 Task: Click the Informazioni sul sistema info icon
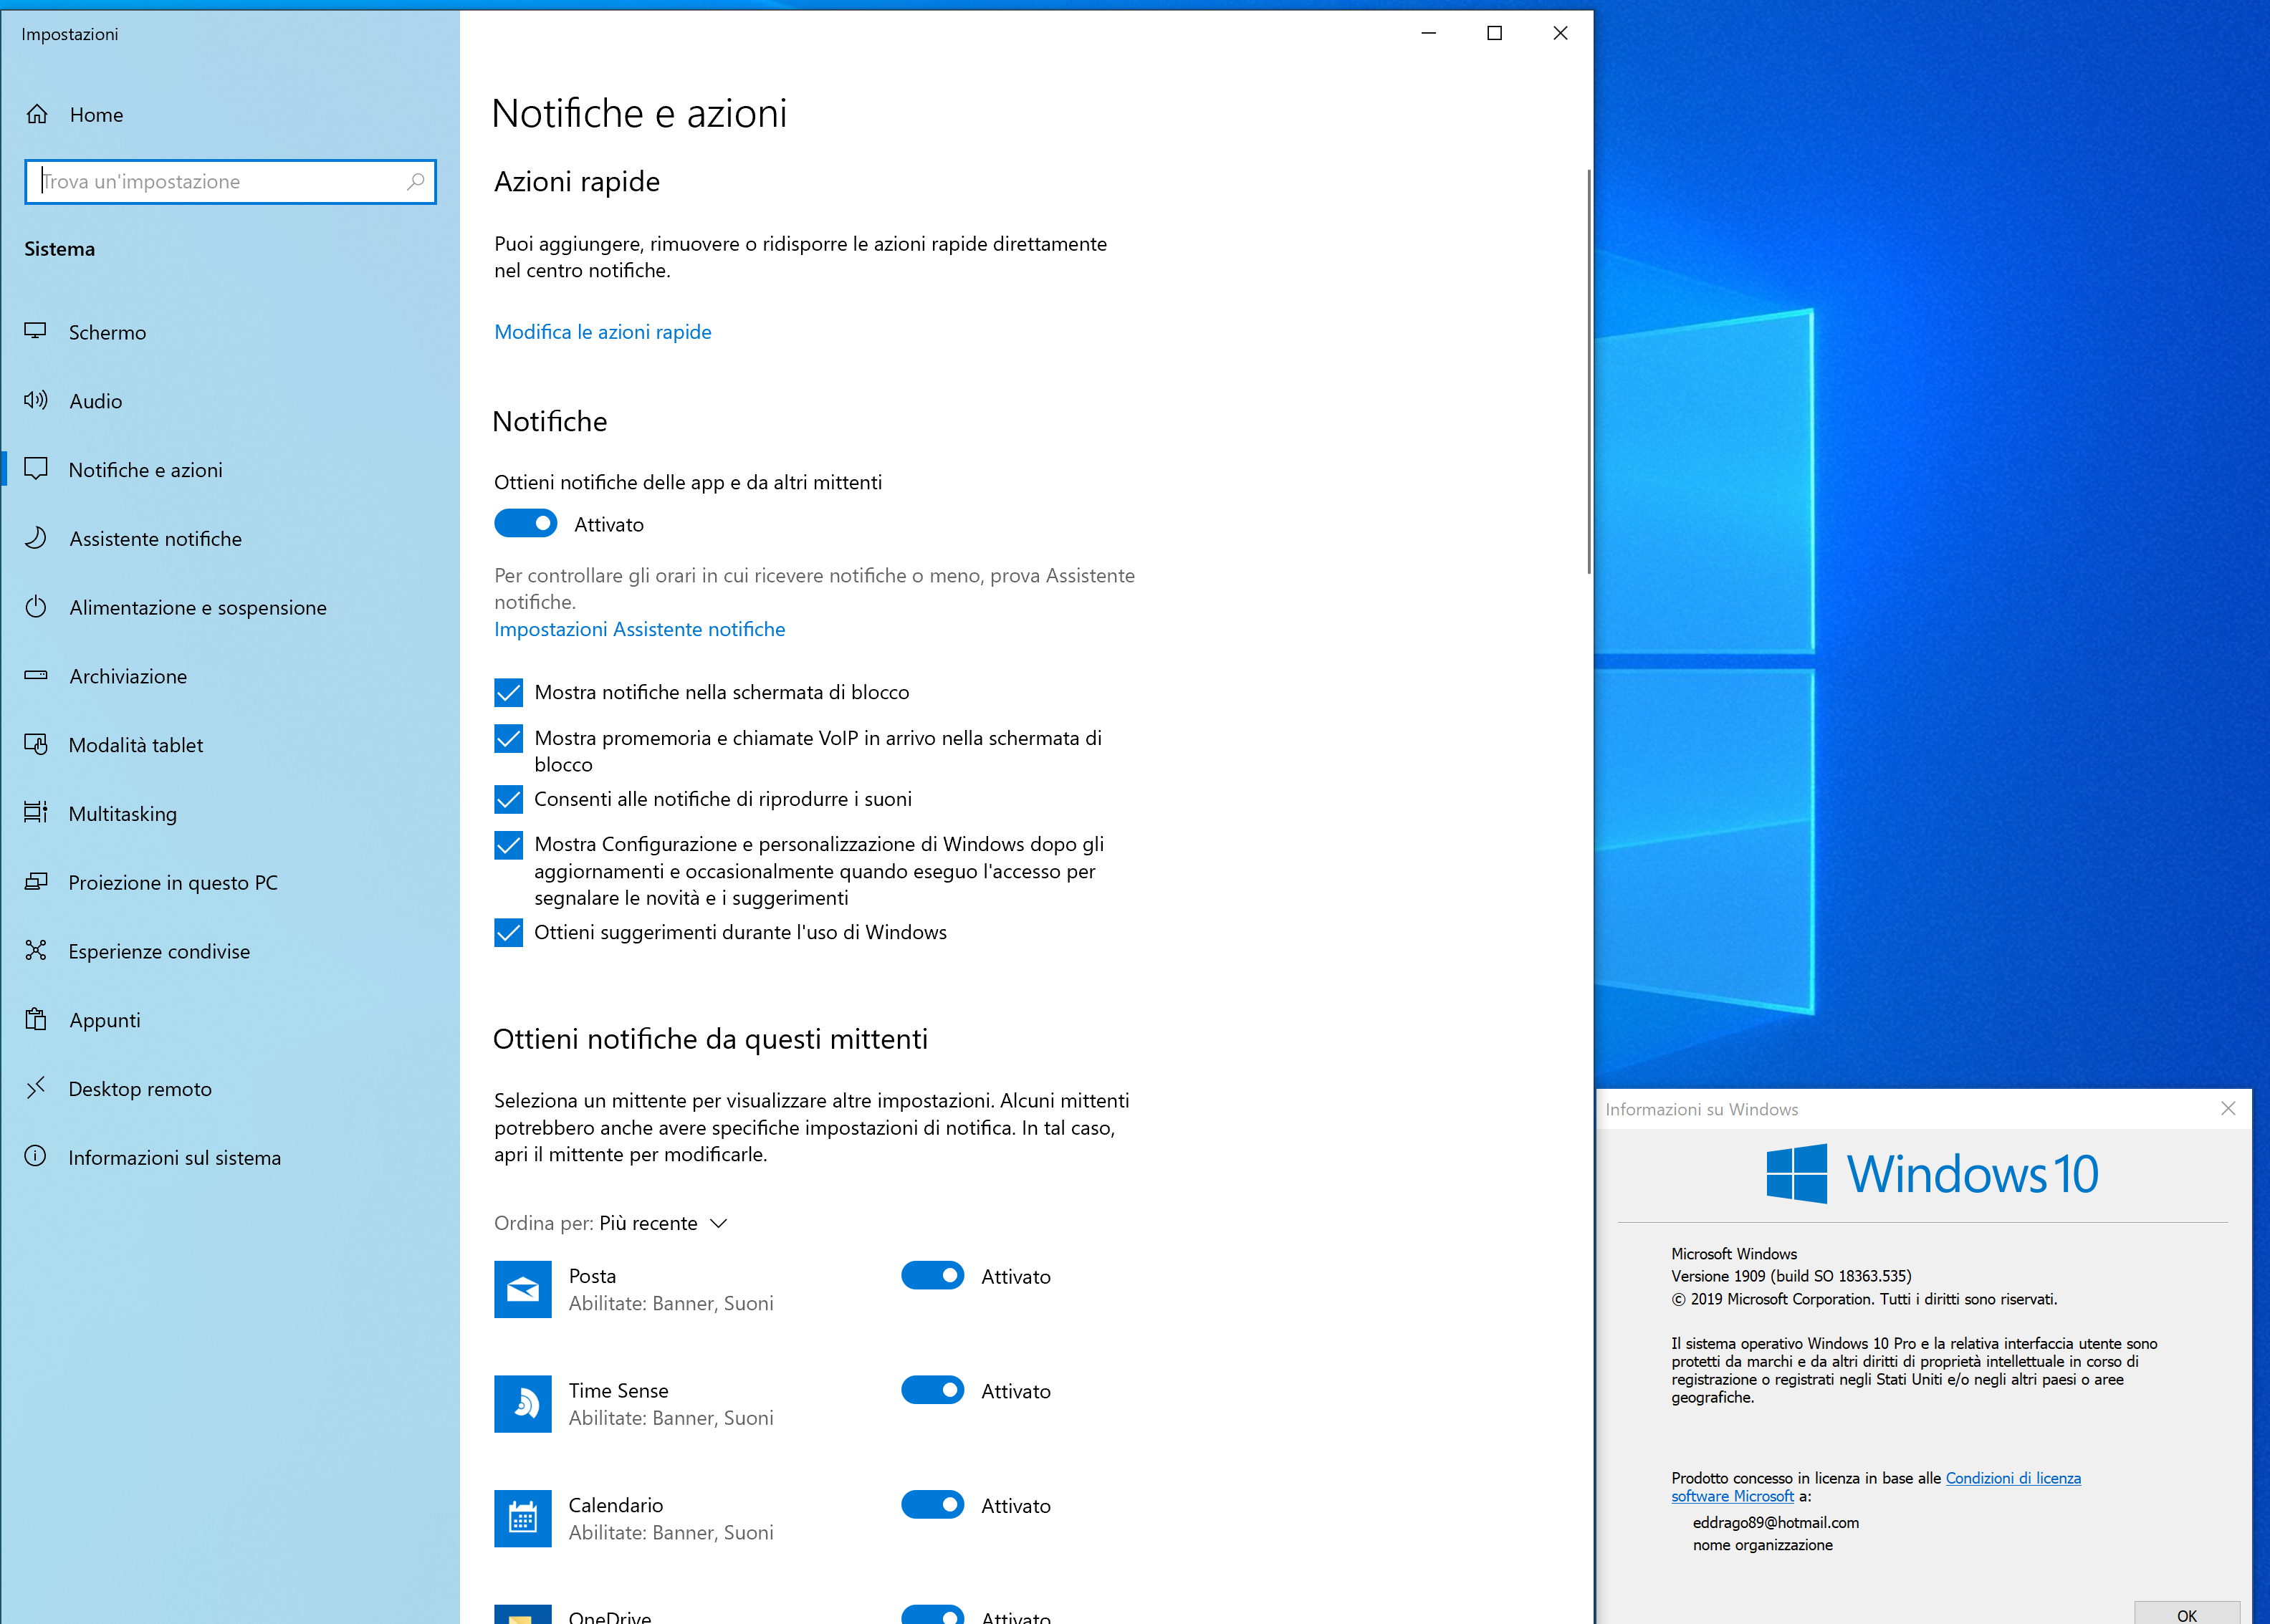[x=36, y=1156]
